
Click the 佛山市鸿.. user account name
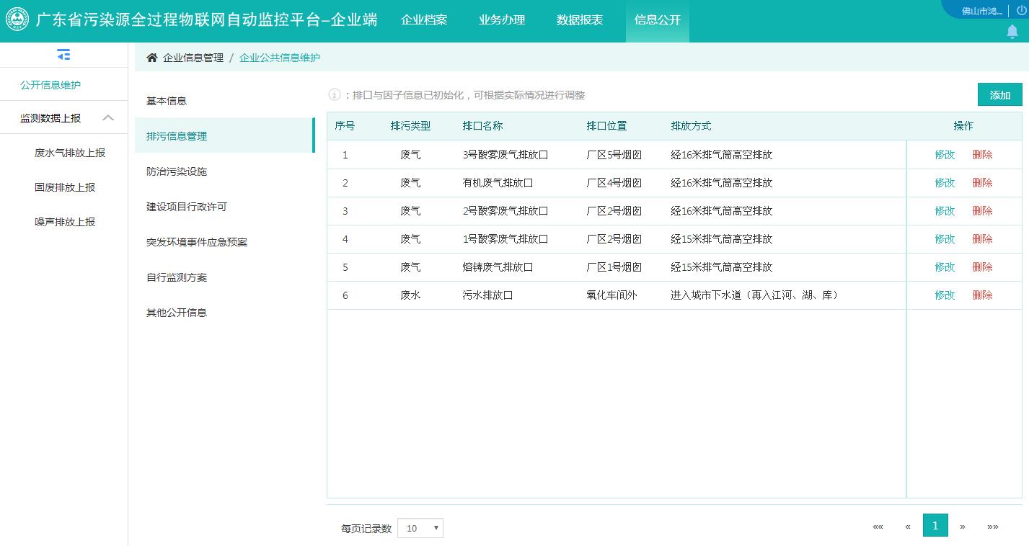point(982,11)
